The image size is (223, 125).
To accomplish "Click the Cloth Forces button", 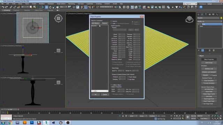I will (209, 62).
